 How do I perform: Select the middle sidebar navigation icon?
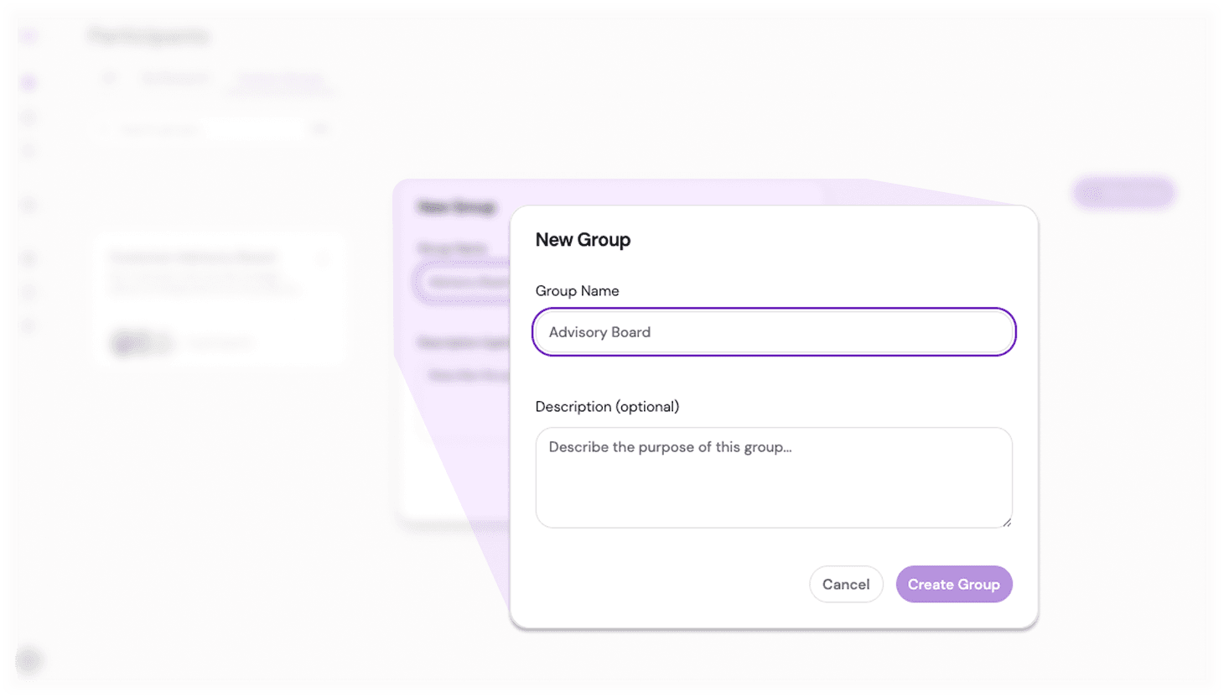pos(29,204)
